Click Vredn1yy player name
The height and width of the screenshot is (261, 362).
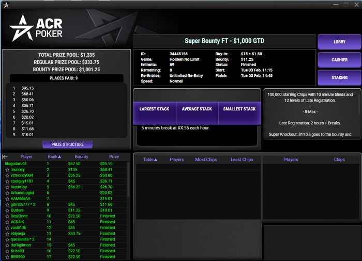[19, 187]
